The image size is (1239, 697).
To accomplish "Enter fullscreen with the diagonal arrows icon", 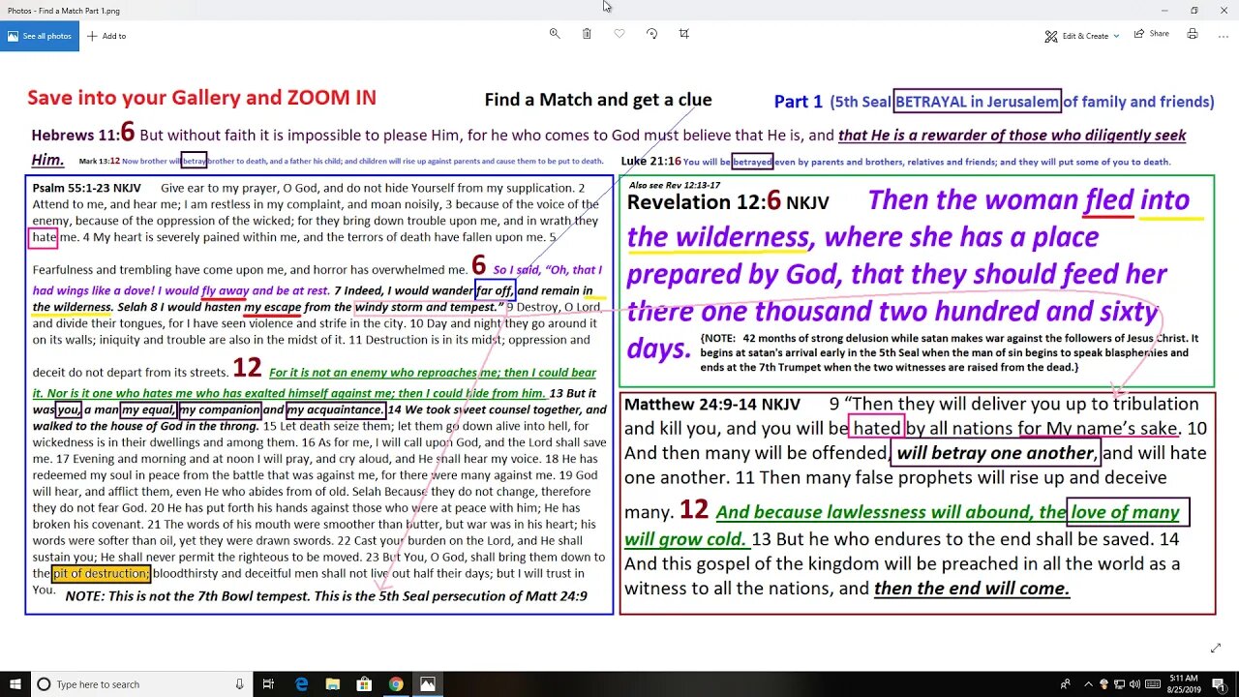I will click(1216, 648).
